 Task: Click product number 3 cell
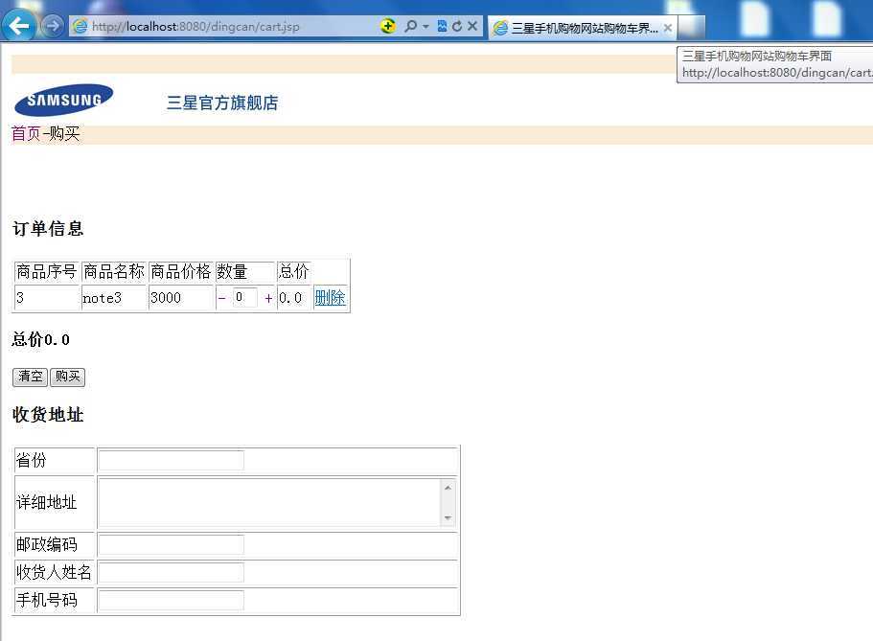click(47, 298)
